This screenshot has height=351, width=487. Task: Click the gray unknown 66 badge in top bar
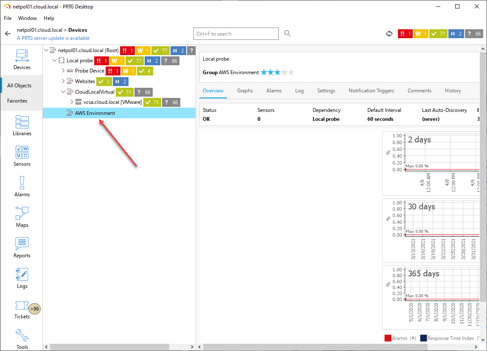(474, 33)
